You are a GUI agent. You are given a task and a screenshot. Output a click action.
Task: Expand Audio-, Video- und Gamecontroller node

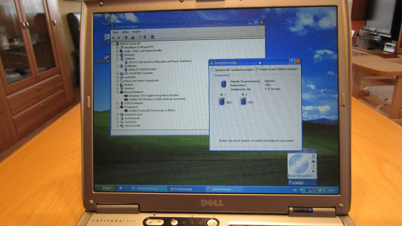pos(117,52)
